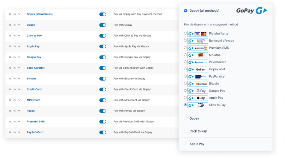
Task: Open the Bank Account settings link
Action: tap(35, 68)
